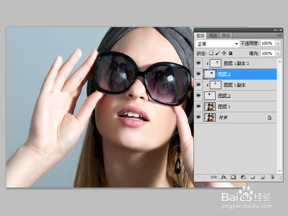
Task: Click the 背景 layer thumbnail
Action: 210,117
